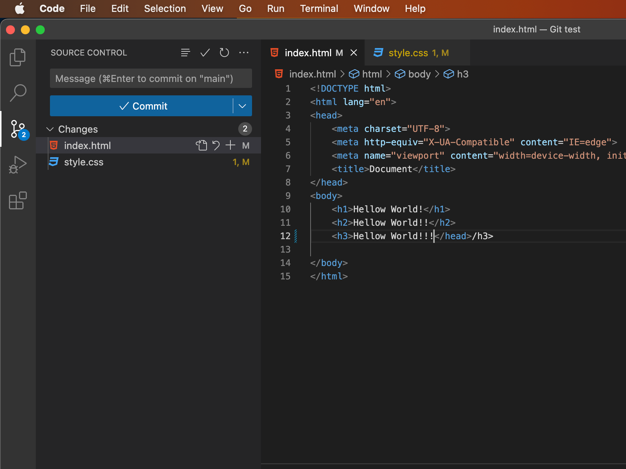This screenshot has width=626, height=469.
Task: Toggle the view as list icon
Action: [x=185, y=53]
